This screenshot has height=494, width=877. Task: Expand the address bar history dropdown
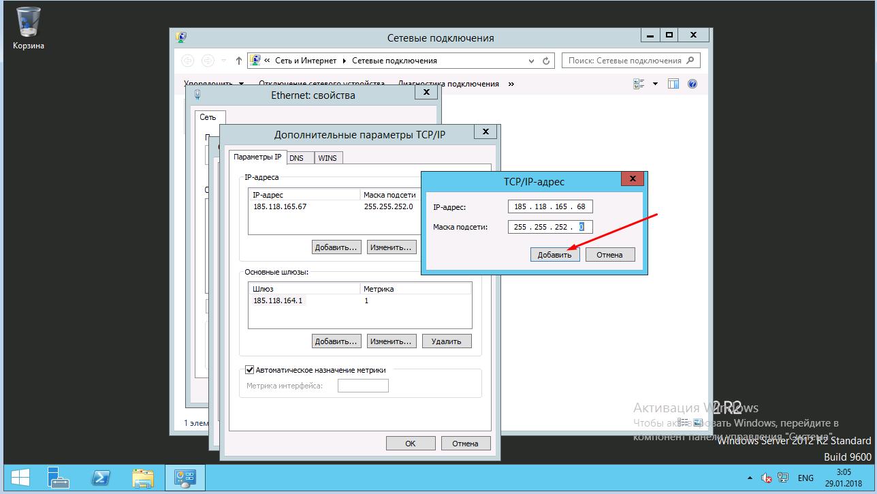pos(532,61)
